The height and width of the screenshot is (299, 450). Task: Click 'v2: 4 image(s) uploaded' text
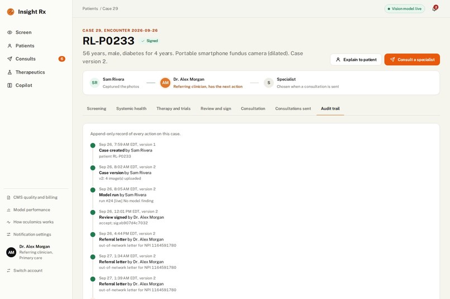(x=120, y=179)
